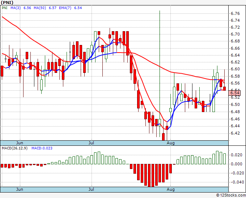The image size is (246, 198).
Task: Click the 6.70 price axis label
Action: (x=236, y=34)
